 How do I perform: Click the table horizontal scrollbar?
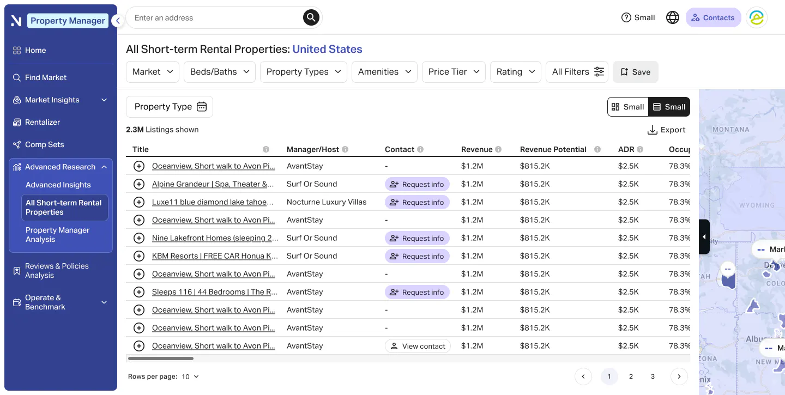[160, 358]
